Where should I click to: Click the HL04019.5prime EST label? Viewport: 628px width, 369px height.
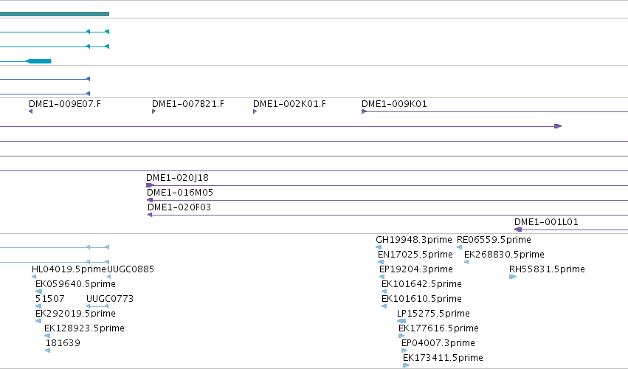pos(69,269)
